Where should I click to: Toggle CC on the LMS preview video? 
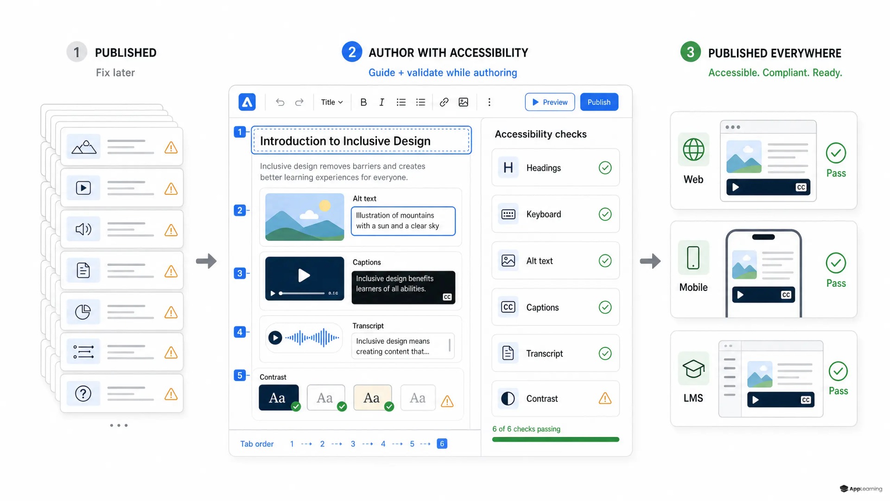[x=806, y=400]
